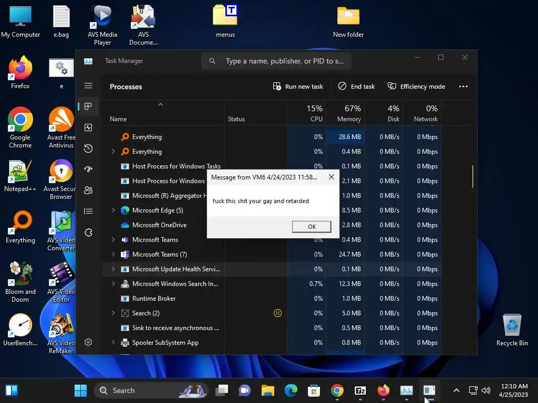Screen dimensions: 538x403
Task: Select the Processes page icon in sidebar
Action: pyautogui.click(x=88, y=106)
